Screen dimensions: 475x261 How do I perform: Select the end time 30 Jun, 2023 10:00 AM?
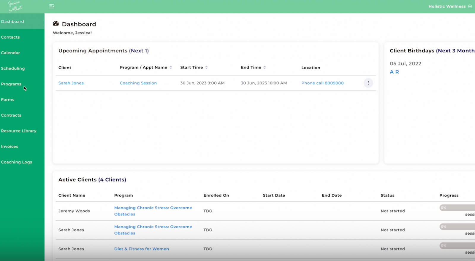[264, 83]
